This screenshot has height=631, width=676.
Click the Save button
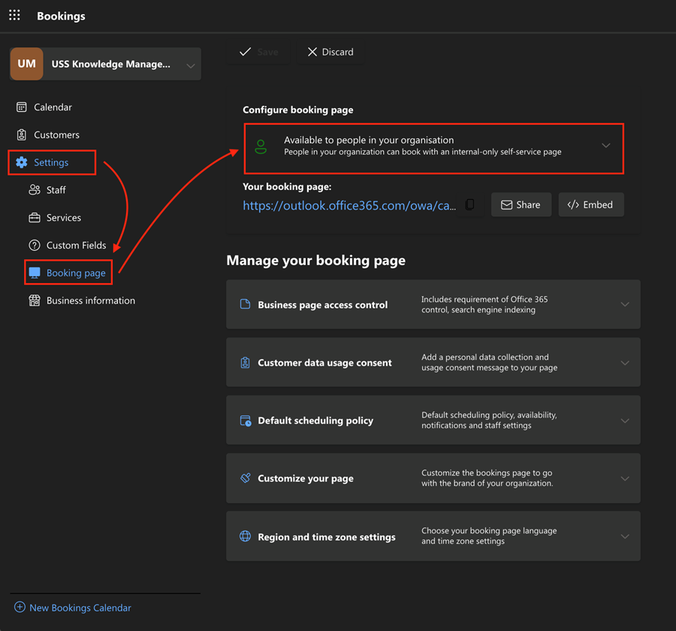258,52
